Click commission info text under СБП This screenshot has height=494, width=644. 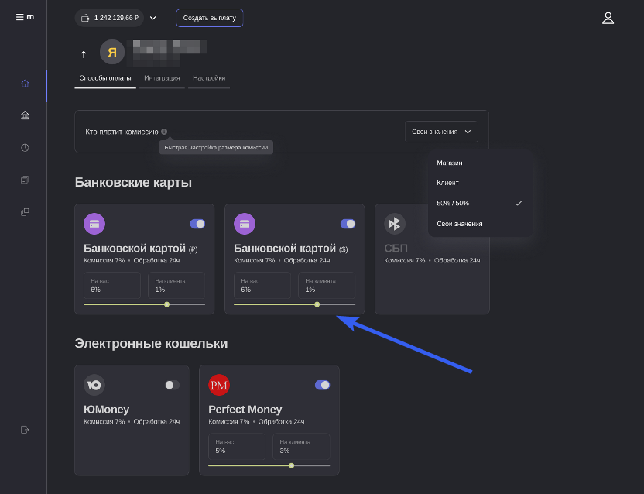click(432, 260)
